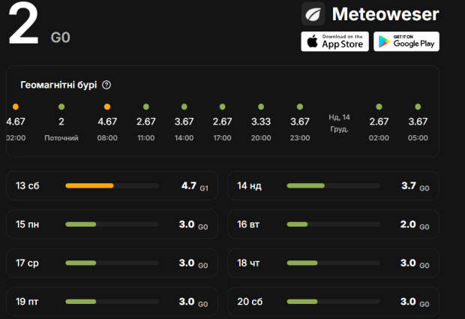Click the green dot above 20:00

261,107
